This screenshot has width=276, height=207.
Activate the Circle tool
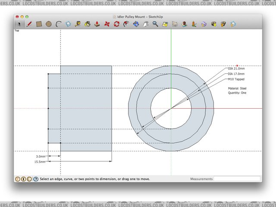click(48, 24)
